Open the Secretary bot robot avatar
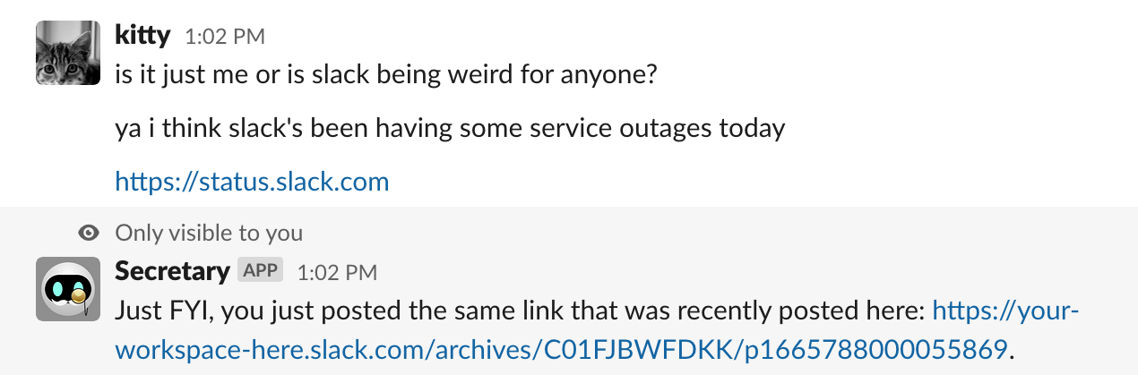 point(67,288)
